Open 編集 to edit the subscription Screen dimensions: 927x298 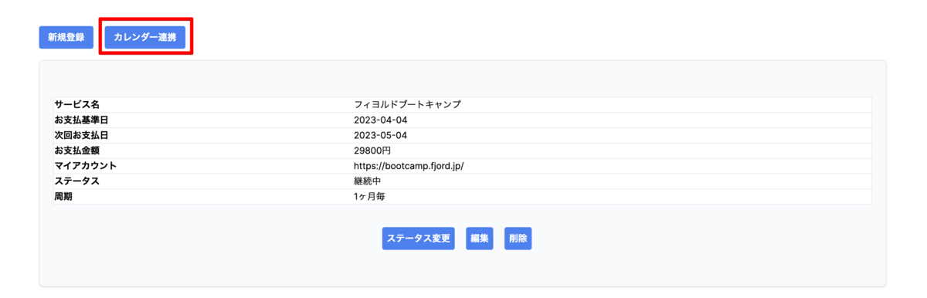click(480, 239)
